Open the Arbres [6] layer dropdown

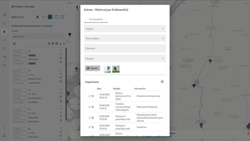38,36
